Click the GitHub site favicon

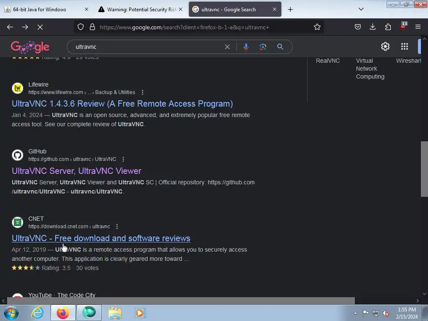(18, 155)
